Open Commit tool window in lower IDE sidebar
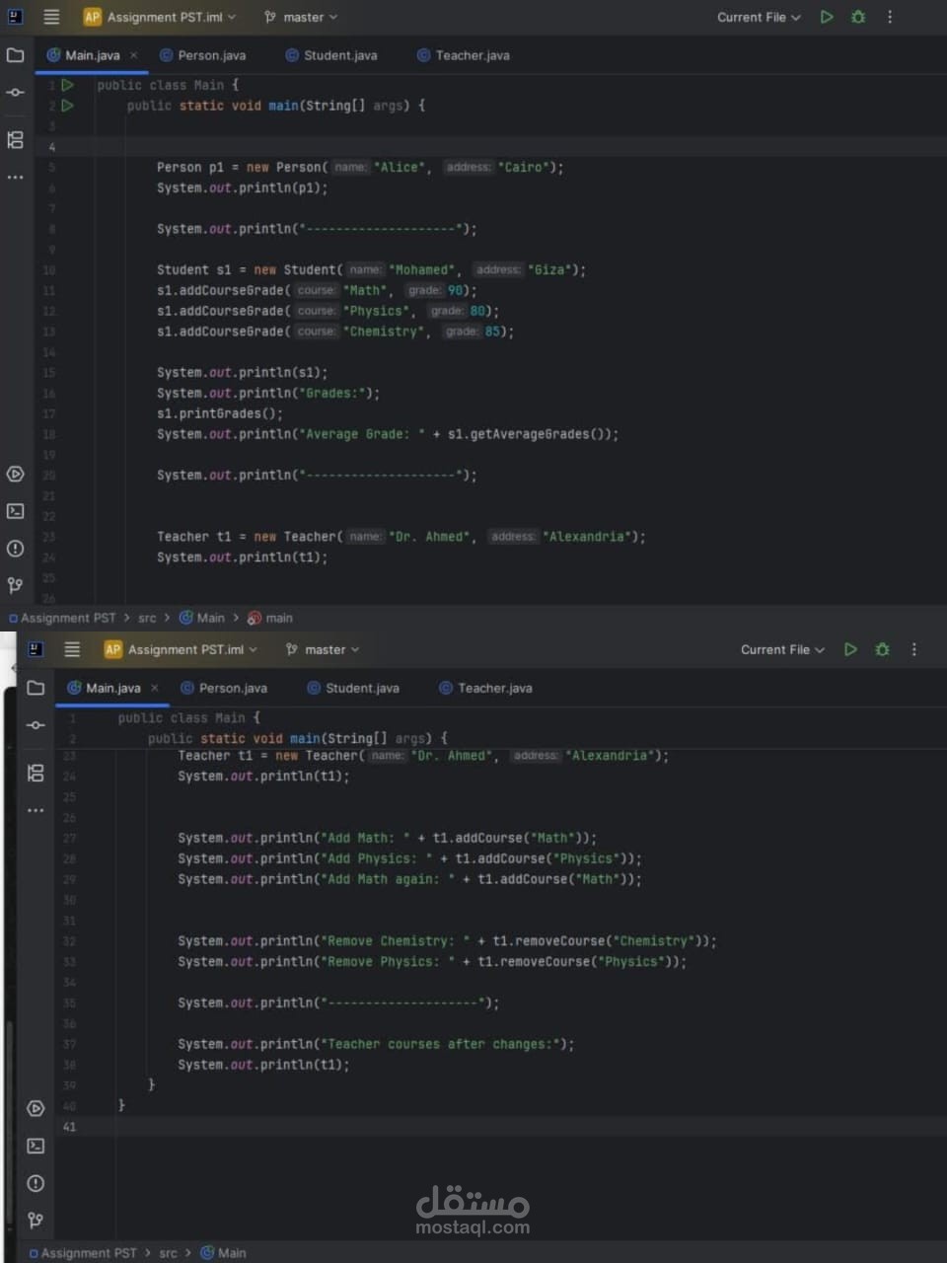 tap(36, 725)
